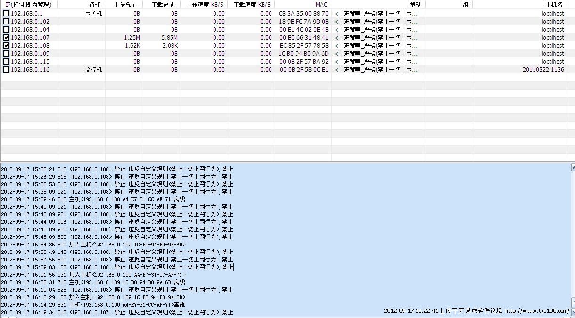Image resolution: width=575 pixels, height=318 pixels.
Task: Sort by the 主机名 column header
Action: tap(554, 4)
